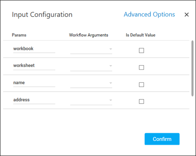Screen dimensions: 196x156
Task: Open Advanced Options link
Action: pos(149,14)
